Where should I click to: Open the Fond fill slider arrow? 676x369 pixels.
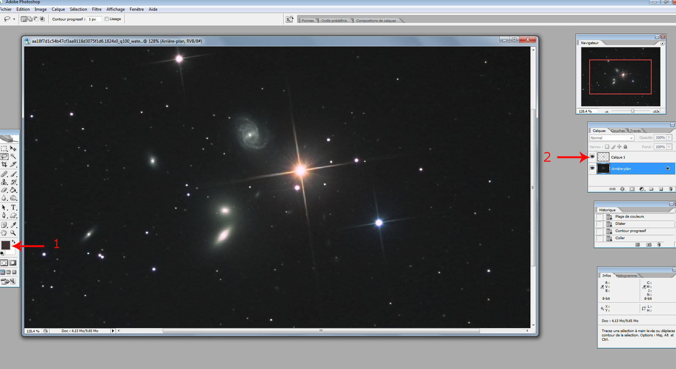(669, 147)
